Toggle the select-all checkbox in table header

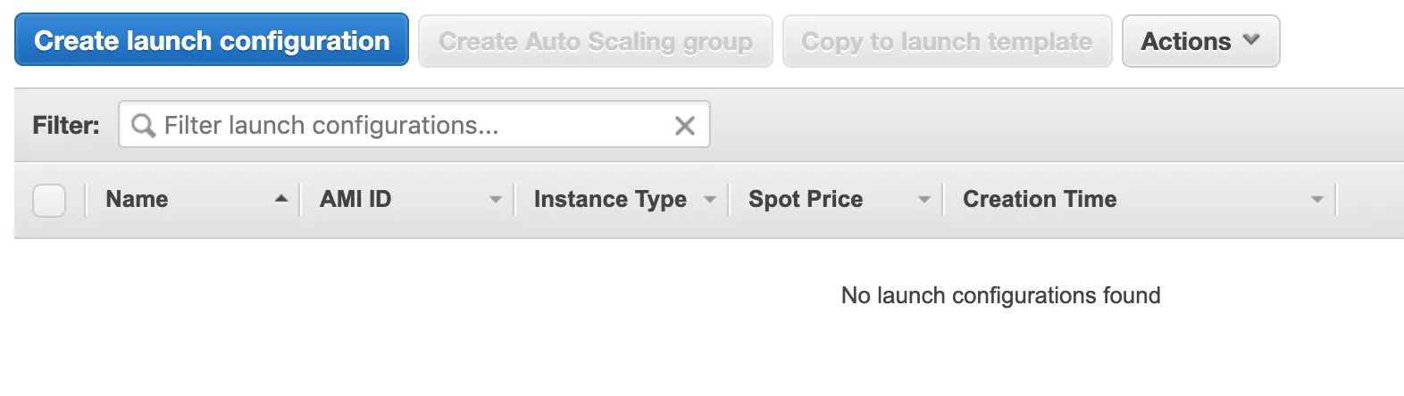coord(49,200)
